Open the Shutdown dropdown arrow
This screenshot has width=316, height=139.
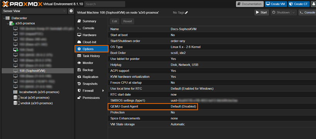(294, 12)
